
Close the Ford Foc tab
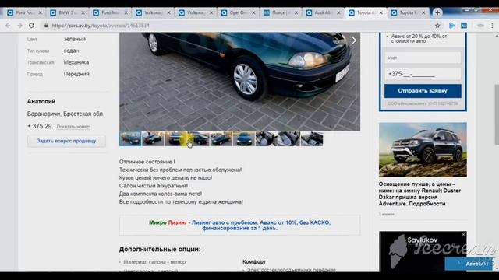pyautogui.click(x=41, y=12)
